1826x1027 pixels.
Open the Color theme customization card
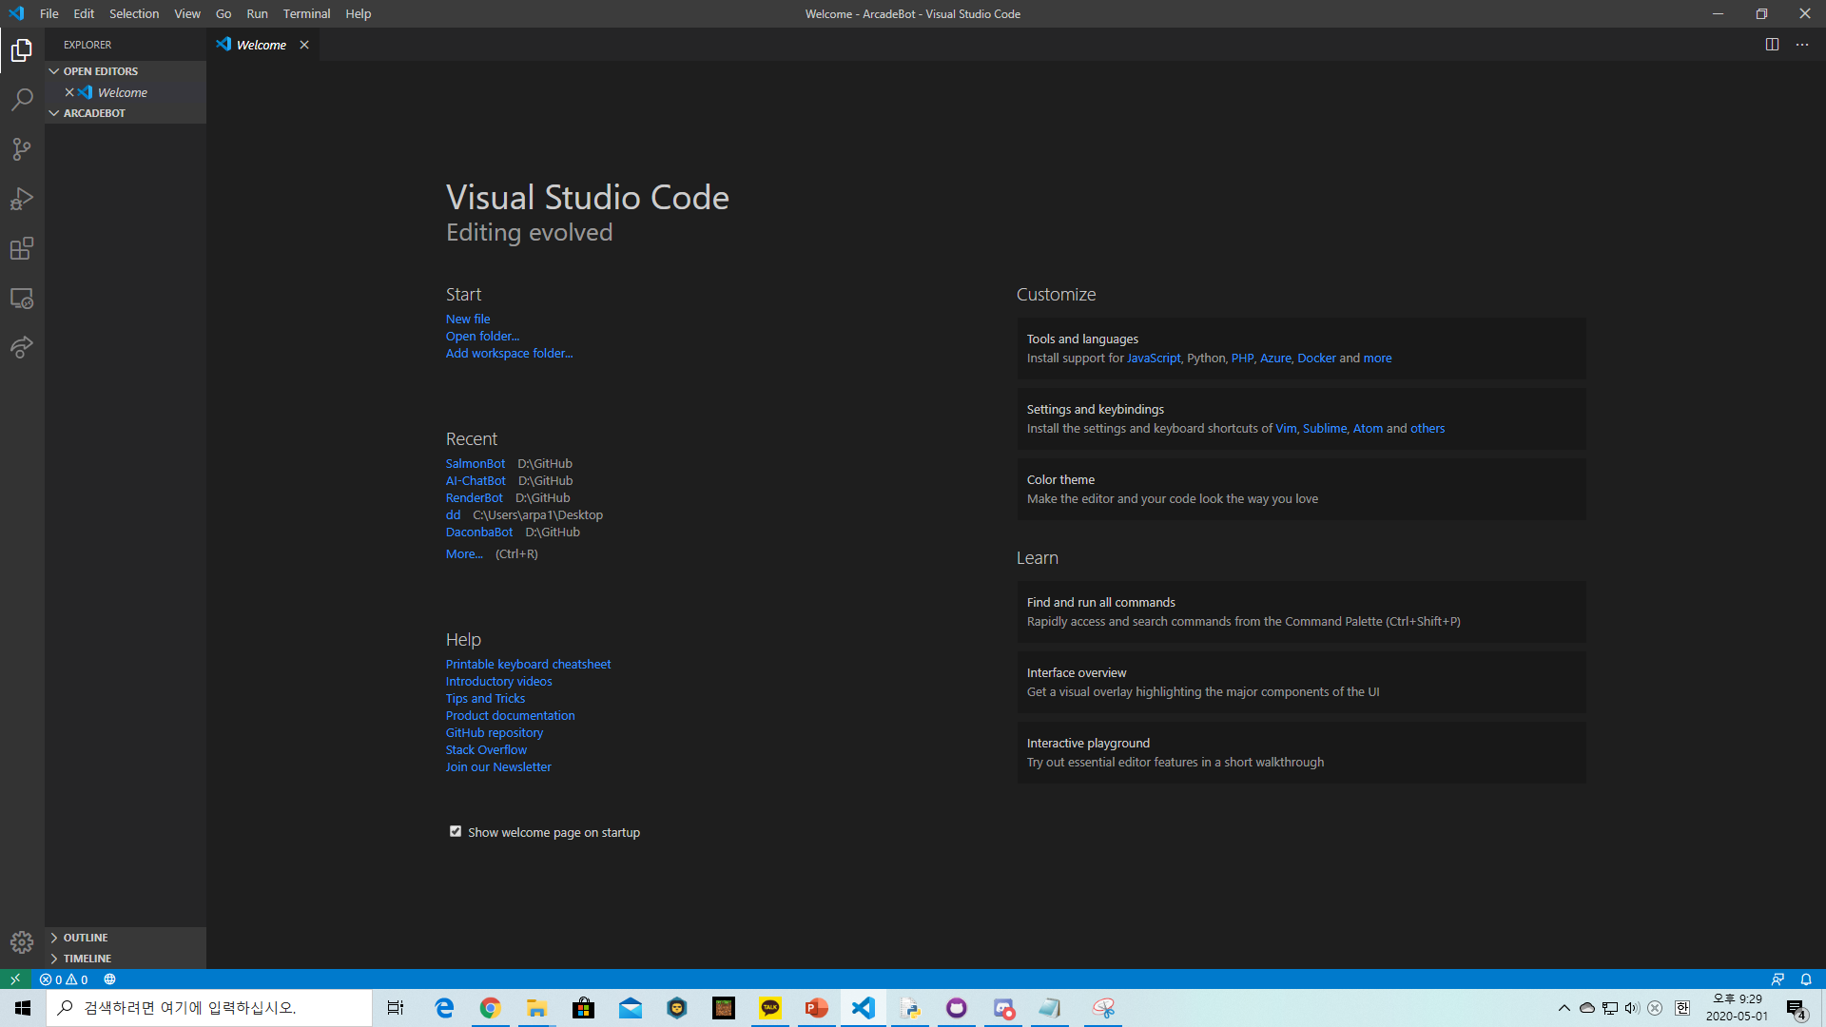point(1300,489)
